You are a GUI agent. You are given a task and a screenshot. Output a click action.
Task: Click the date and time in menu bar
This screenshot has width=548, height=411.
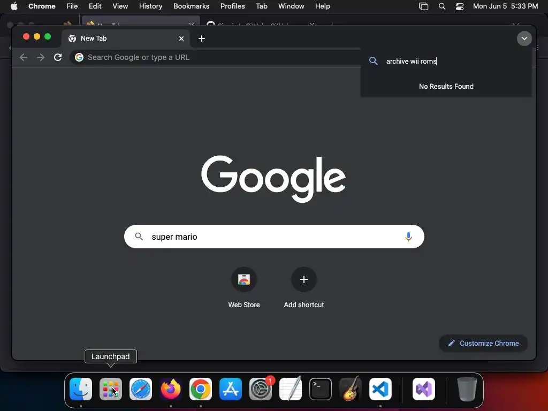pyautogui.click(x=505, y=6)
